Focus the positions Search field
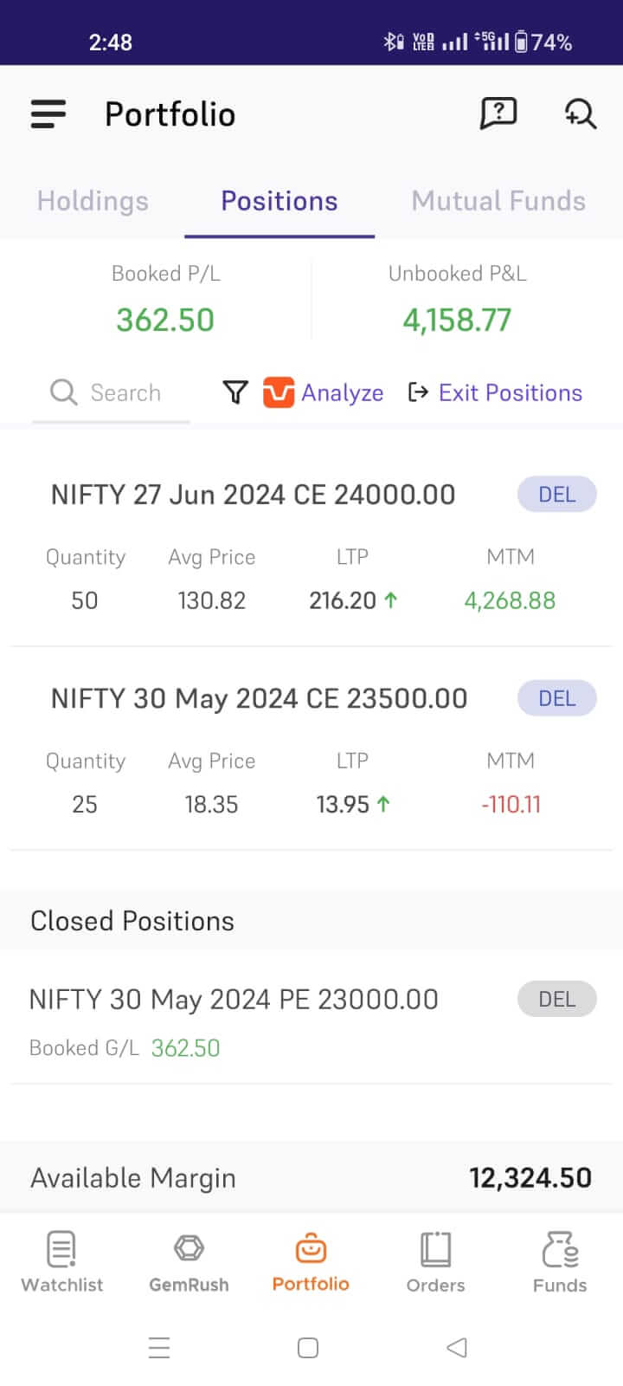623x1386 pixels. pyautogui.click(x=121, y=392)
